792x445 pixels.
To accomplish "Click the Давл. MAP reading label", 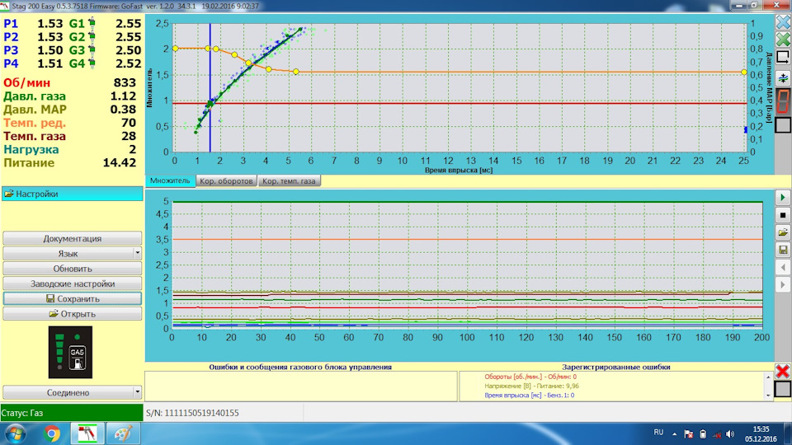I will click(x=35, y=110).
